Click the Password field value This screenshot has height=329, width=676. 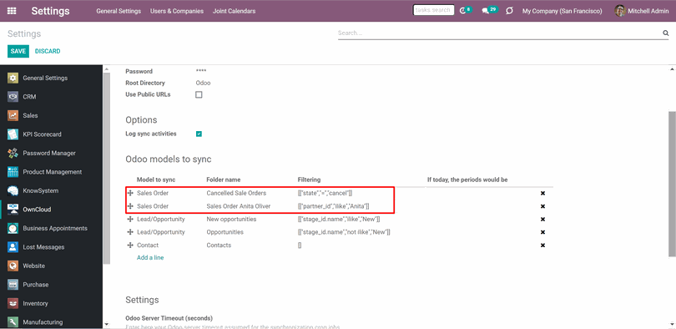201,71
